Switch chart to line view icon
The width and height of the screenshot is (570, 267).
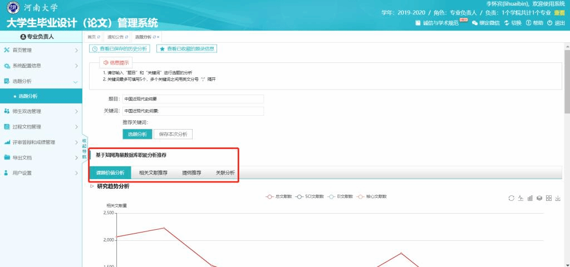pyautogui.click(x=520, y=198)
